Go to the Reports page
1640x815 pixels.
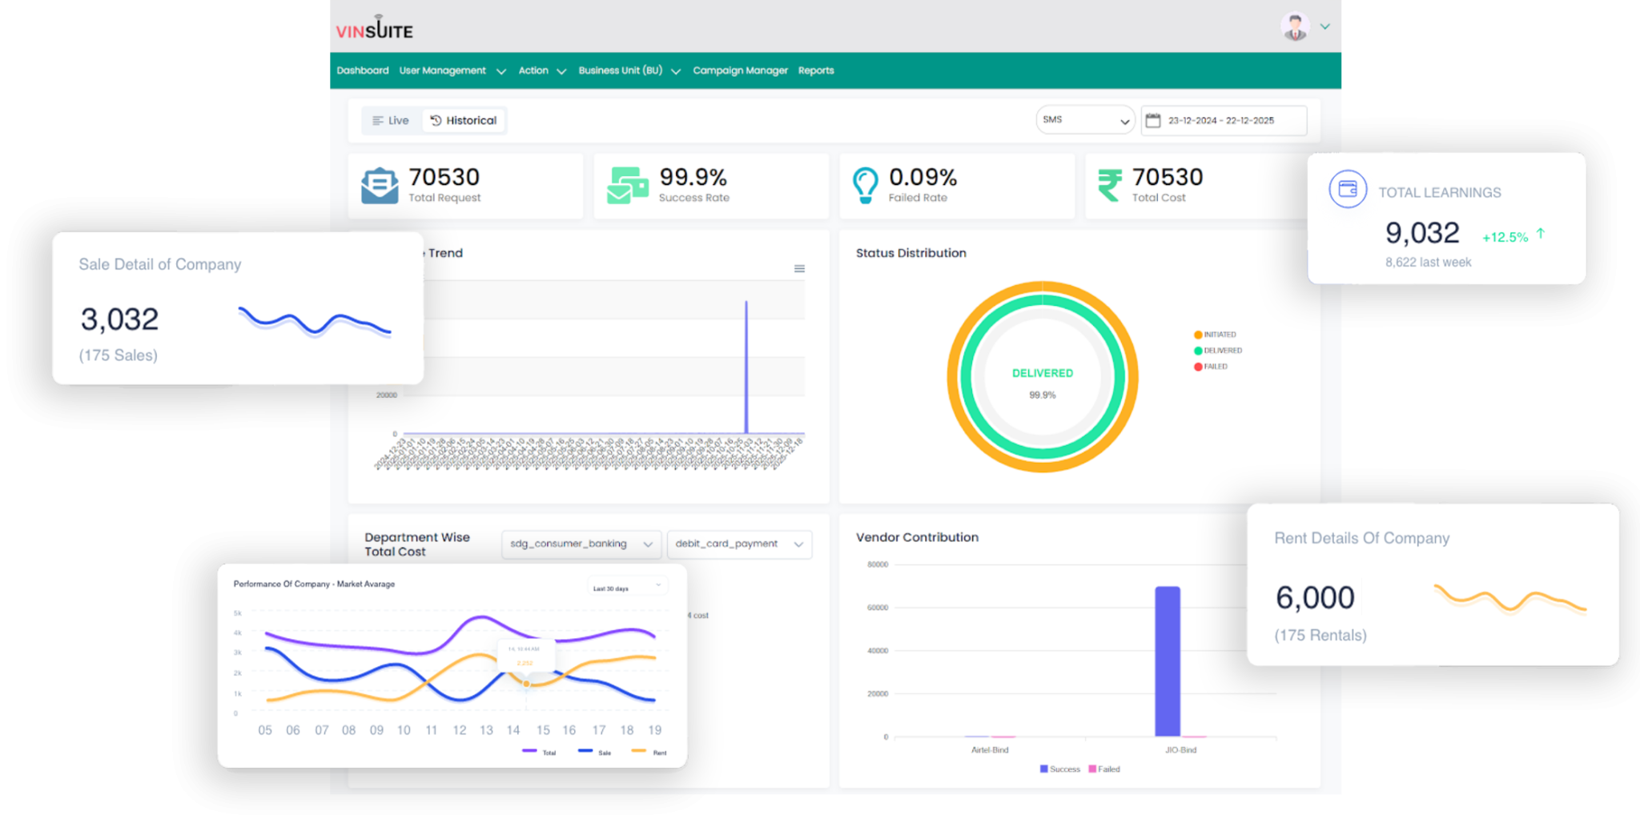815,71
